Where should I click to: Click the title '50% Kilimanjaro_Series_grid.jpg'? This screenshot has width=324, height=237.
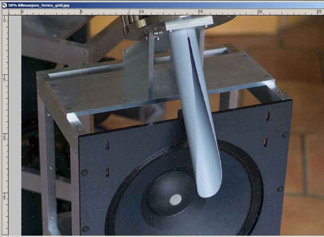[x=39, y=5]
